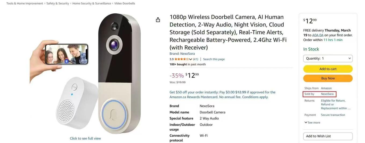Click the Secure transaction link
Viewport: 365px width, 143px height.
pos(333,115)
